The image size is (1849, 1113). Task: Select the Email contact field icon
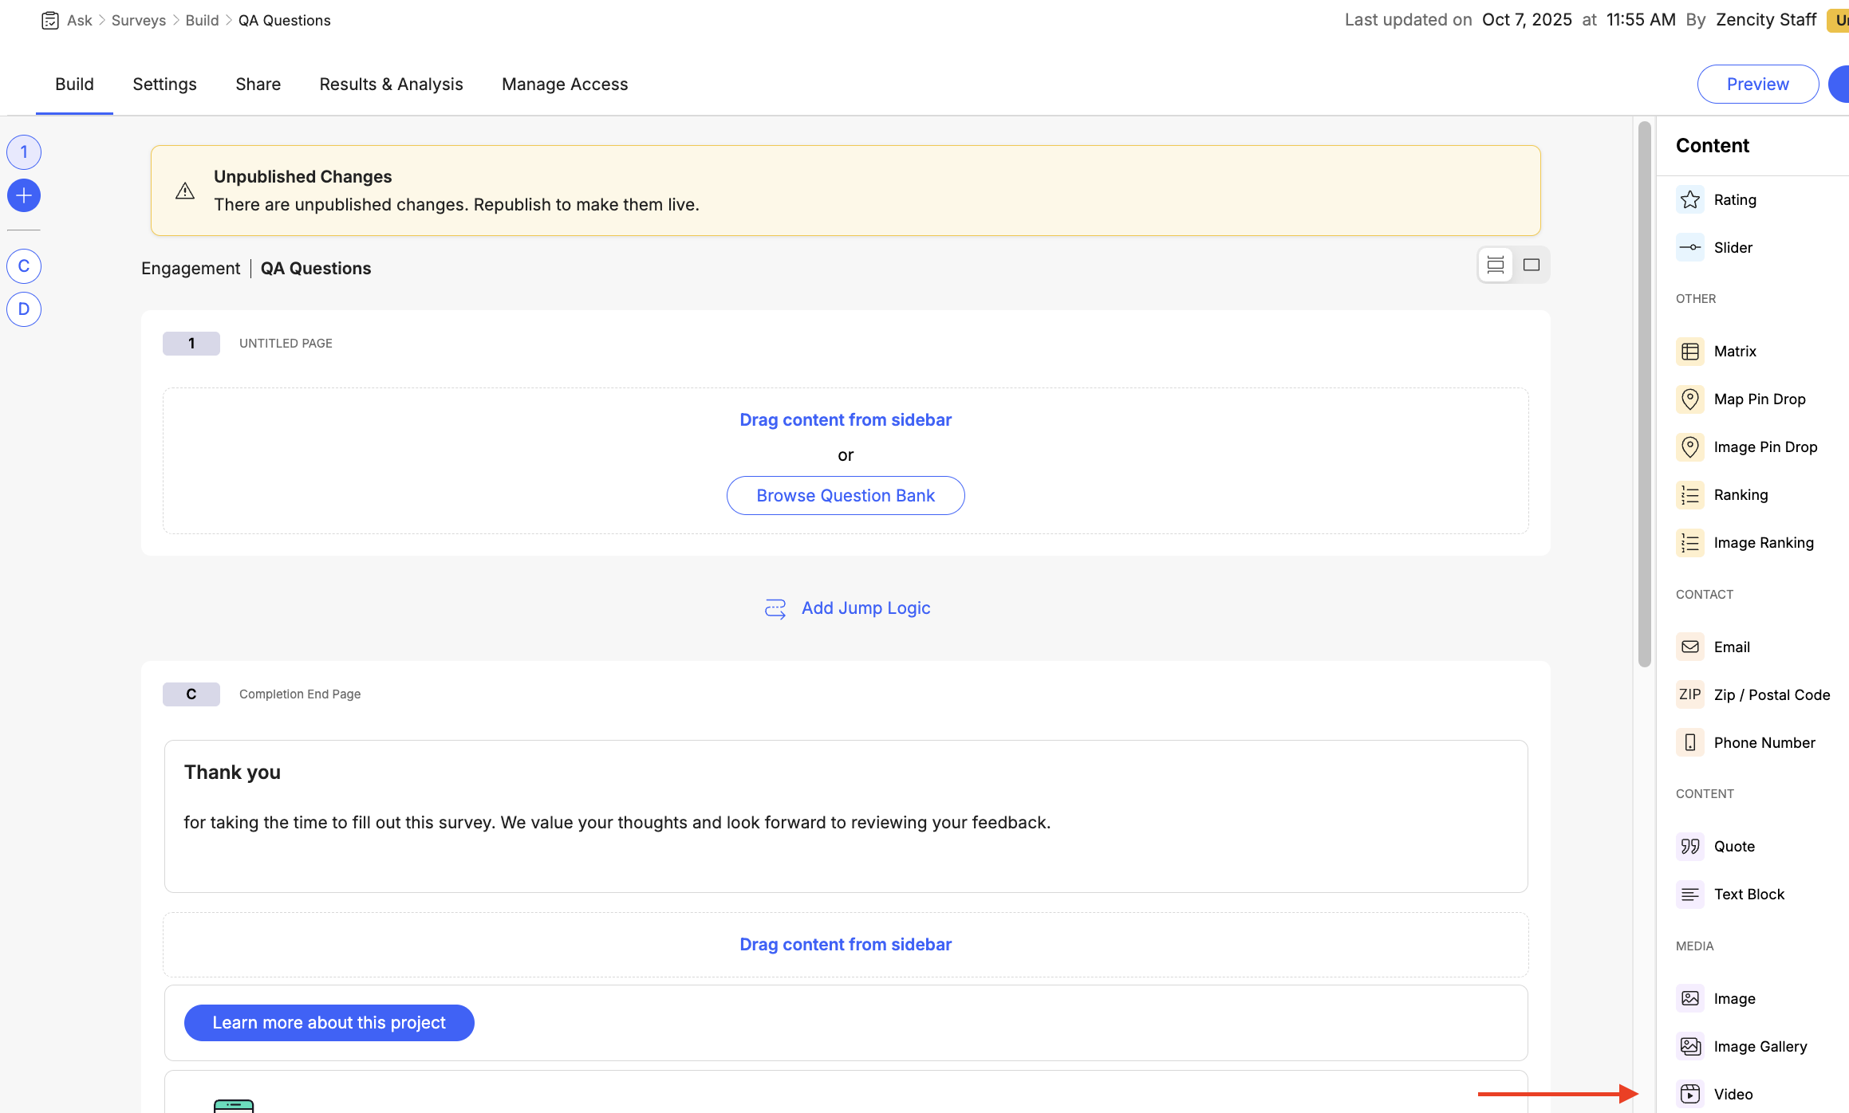point(1689,647)
